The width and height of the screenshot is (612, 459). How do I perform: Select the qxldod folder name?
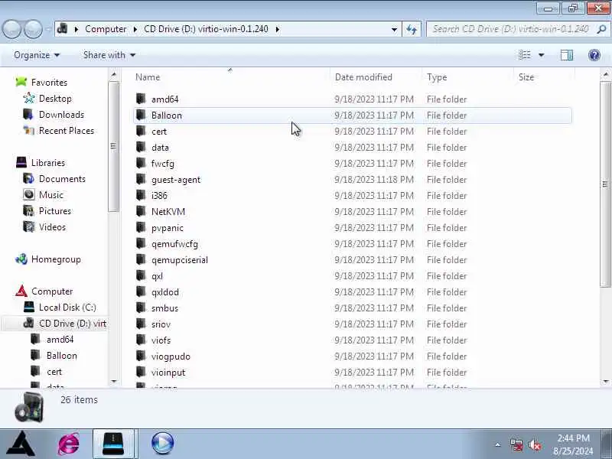[165, 292]
